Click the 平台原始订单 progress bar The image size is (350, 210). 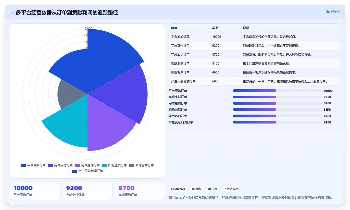point(277,91)
